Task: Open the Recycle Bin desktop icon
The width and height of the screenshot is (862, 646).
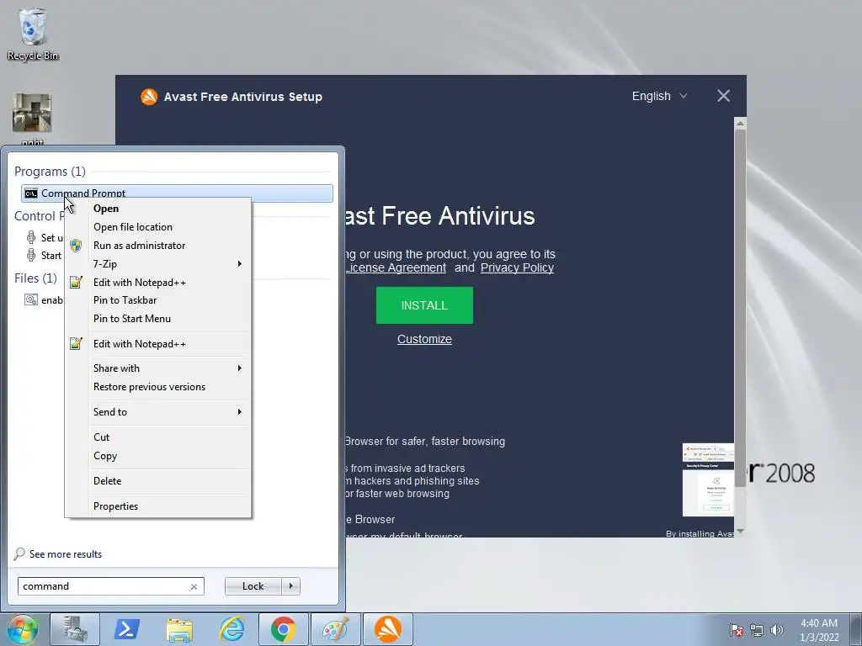Action: (x=33, y=34)
